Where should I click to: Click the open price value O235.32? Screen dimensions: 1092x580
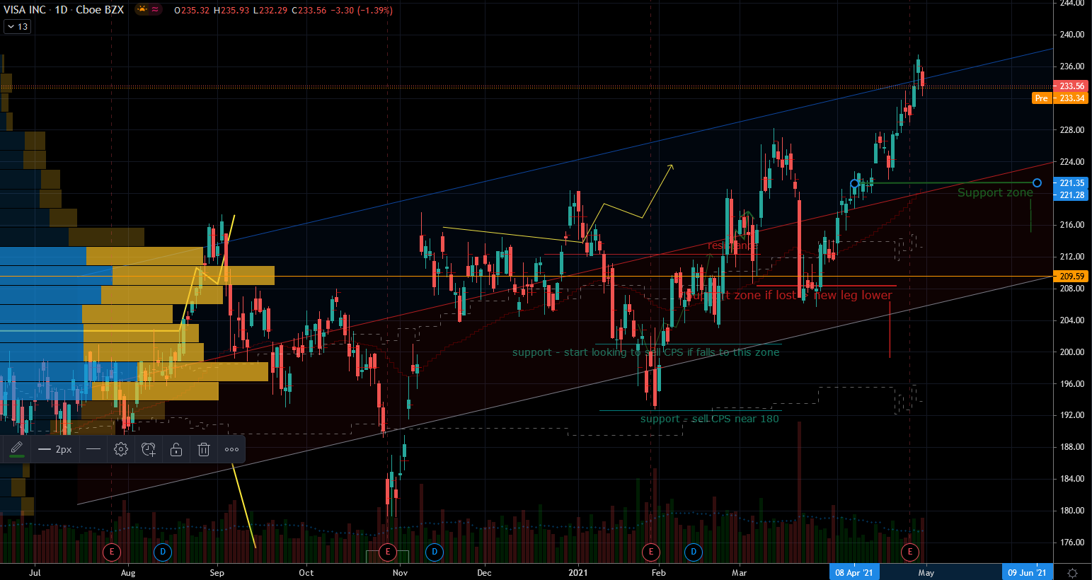192,11
